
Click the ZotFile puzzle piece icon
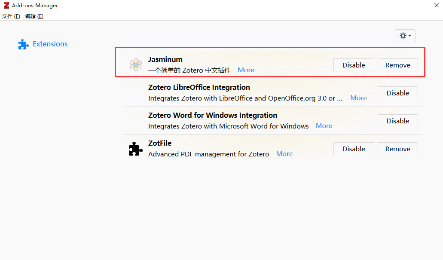[136, 149]
